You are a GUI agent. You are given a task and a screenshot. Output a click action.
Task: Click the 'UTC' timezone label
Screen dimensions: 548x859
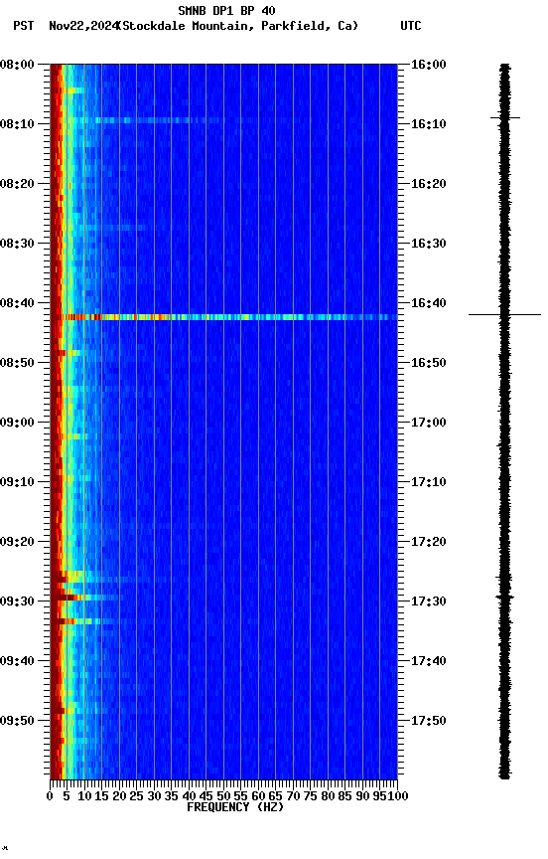tap(411, 26)
